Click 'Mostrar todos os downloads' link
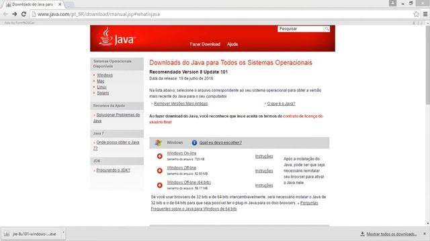 [x=392, y=234]
